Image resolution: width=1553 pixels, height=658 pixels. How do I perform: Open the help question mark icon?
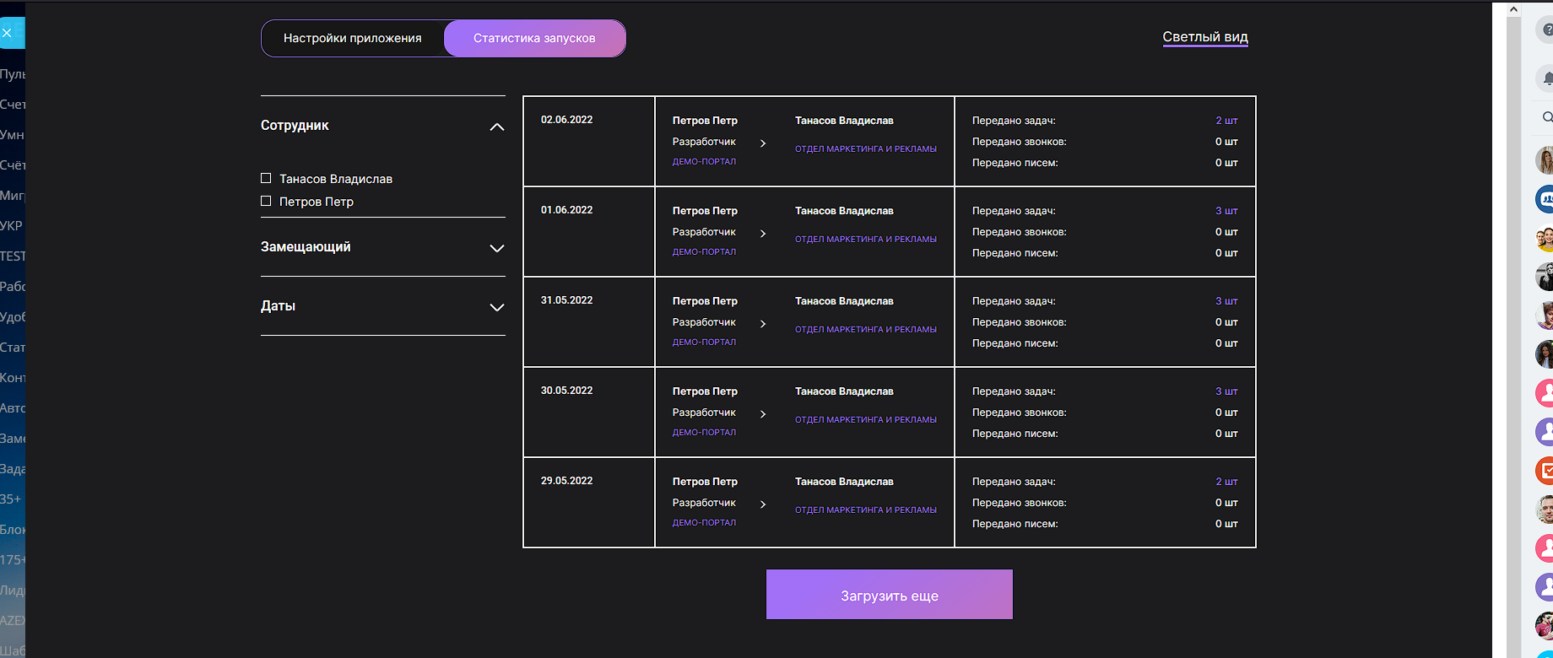(1546, 30)
